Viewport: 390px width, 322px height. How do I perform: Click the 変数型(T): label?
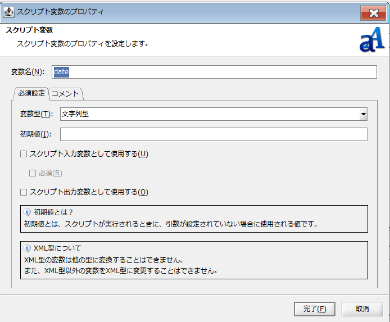pyautogui.click(x=37, y=114)
